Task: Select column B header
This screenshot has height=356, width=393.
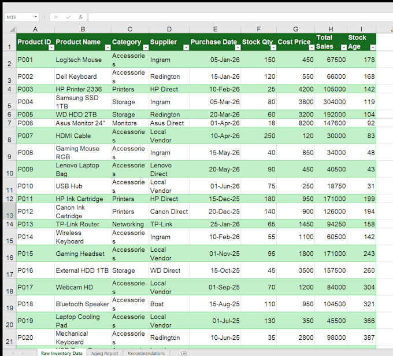Action: pyautogui.click(x=83, y=30)
